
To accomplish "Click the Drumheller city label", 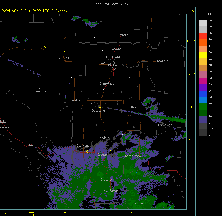I will (164, 125).
